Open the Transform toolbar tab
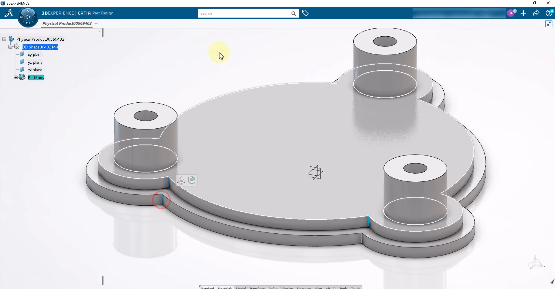Screen dimensions: 555x289 coord(257,287)
